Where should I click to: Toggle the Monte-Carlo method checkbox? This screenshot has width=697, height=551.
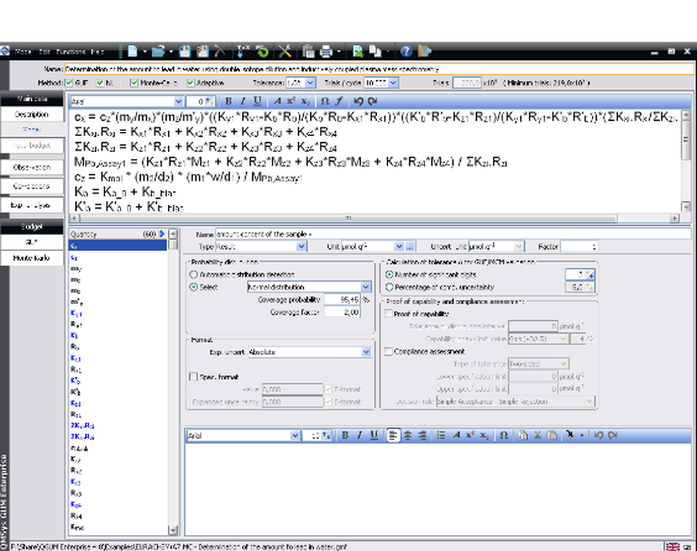(x=134, y=83)
